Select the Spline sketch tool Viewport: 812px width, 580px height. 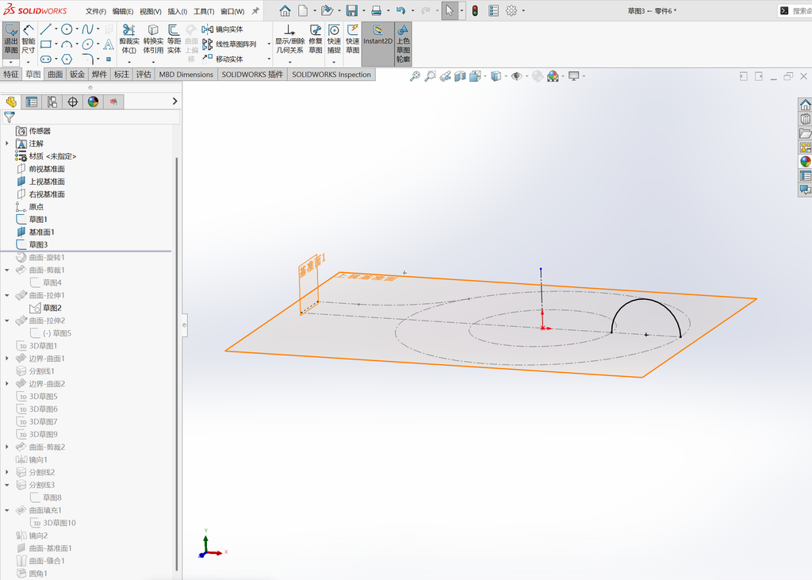(x=87, y=29)
